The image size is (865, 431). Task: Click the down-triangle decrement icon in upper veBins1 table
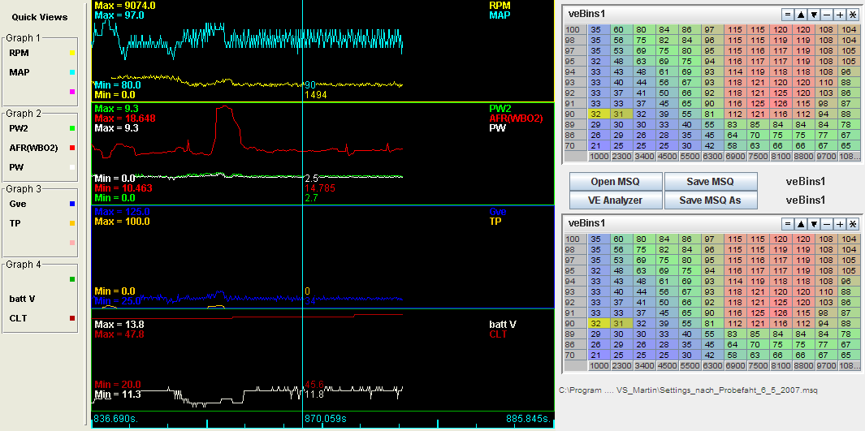coord(814,15)
